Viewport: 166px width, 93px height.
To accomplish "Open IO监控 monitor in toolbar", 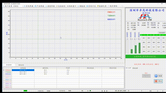I will point(81,6).
